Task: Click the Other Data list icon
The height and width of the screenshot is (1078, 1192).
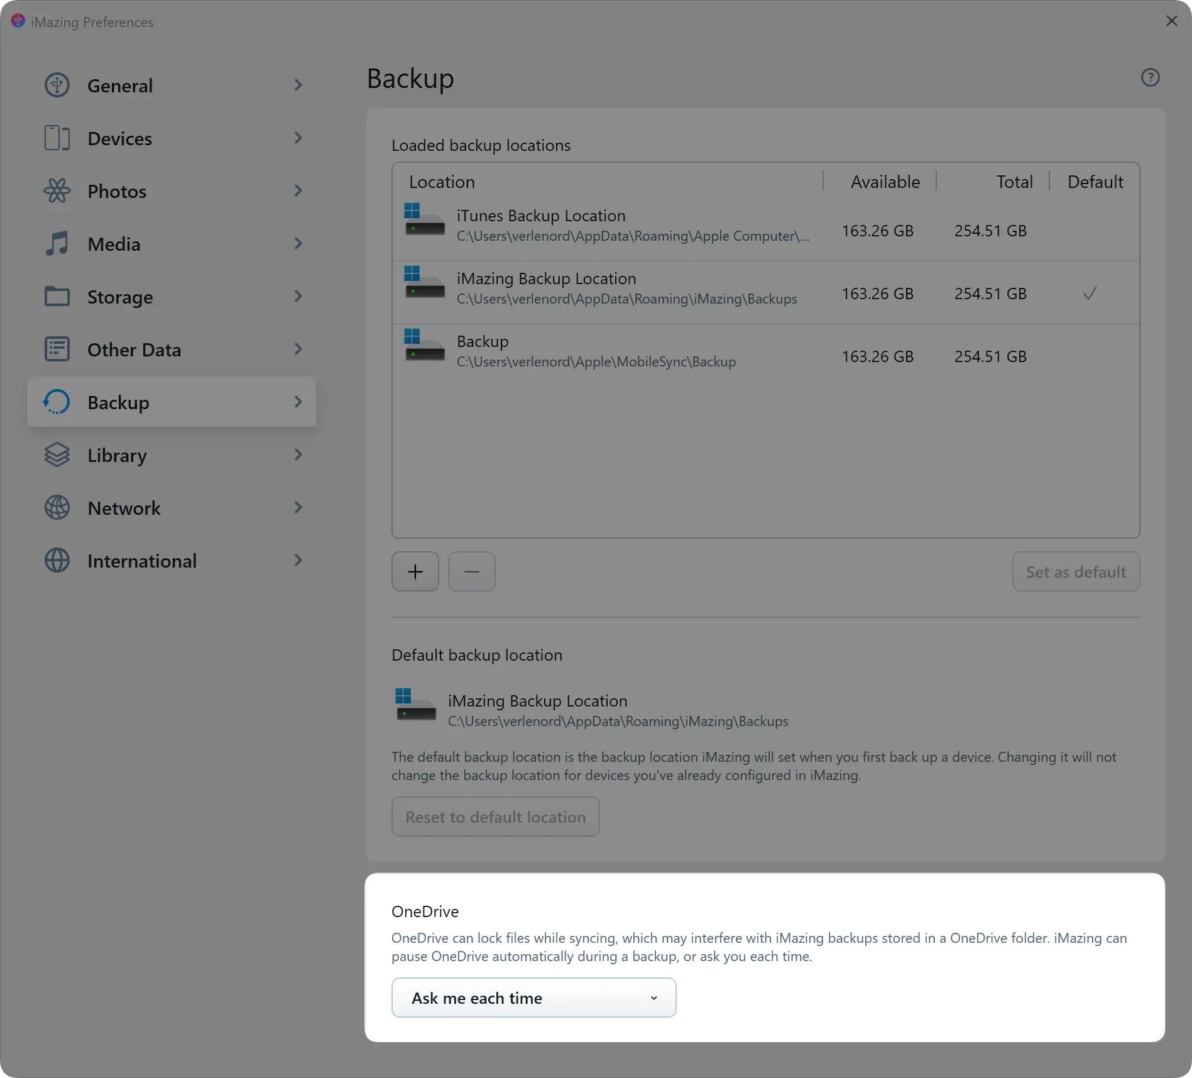Action: [x=57, y=349]
